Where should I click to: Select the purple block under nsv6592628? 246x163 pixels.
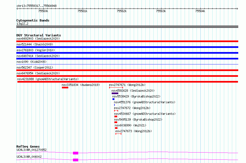pyautogui.click(x=115, y=93)
